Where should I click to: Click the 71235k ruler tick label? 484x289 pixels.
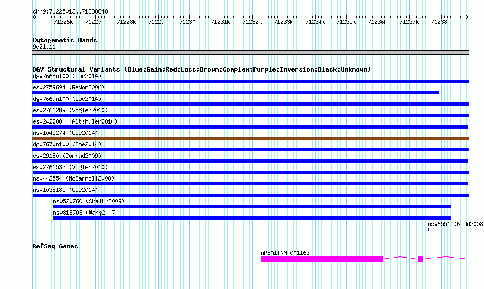point(346,22)
